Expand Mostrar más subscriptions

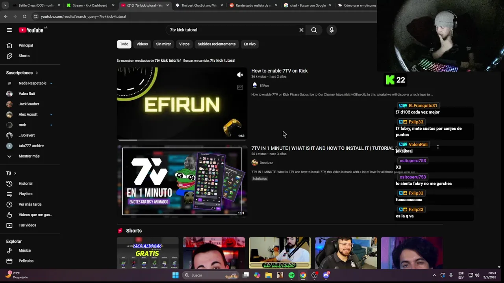coord(30,156)
